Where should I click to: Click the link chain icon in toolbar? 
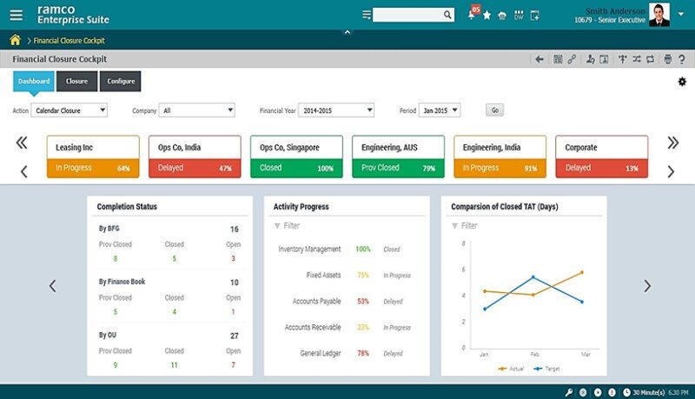[x=572, y=59]
